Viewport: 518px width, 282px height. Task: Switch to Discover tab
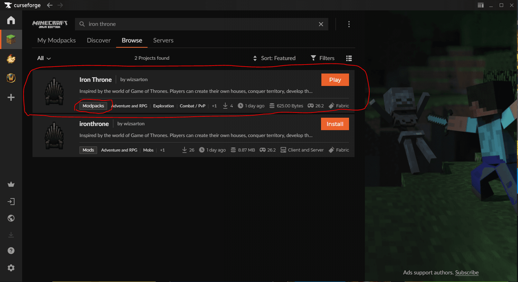point(99,40)
